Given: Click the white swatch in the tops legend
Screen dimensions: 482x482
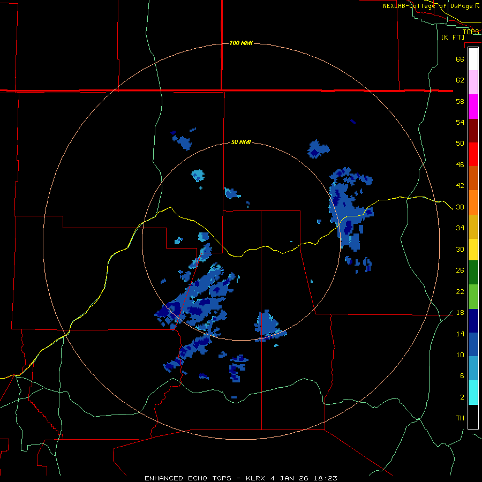Looking at the screenshot, I should pyautogui.click(x=473, y=59).
